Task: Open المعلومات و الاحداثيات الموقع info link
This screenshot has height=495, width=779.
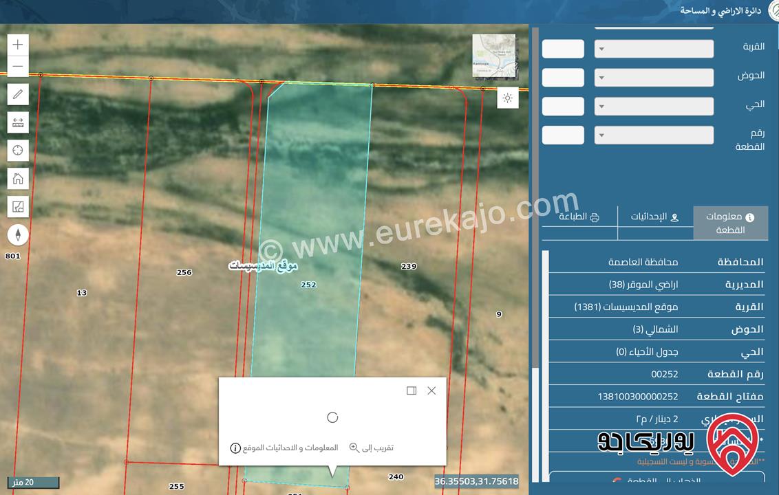Action: pos(284,448)
